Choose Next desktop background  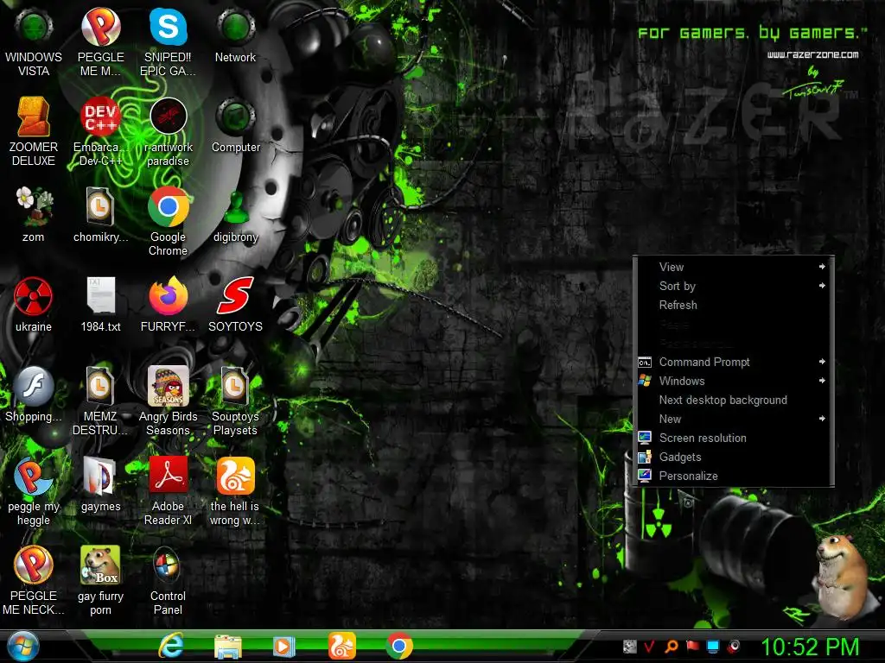[733, 400]
